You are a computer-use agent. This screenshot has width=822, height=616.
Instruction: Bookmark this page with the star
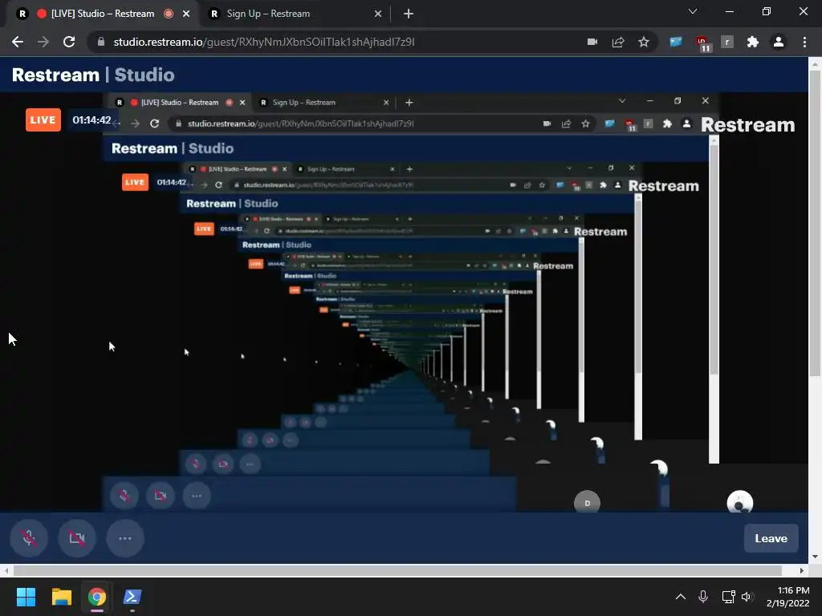[644, 42]
